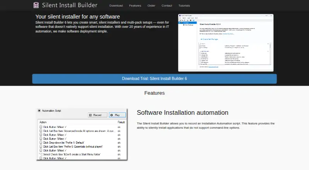The image size is (309, 170).
Task: Click the Create New Package link in screenshot
Action: click(210, 39)
